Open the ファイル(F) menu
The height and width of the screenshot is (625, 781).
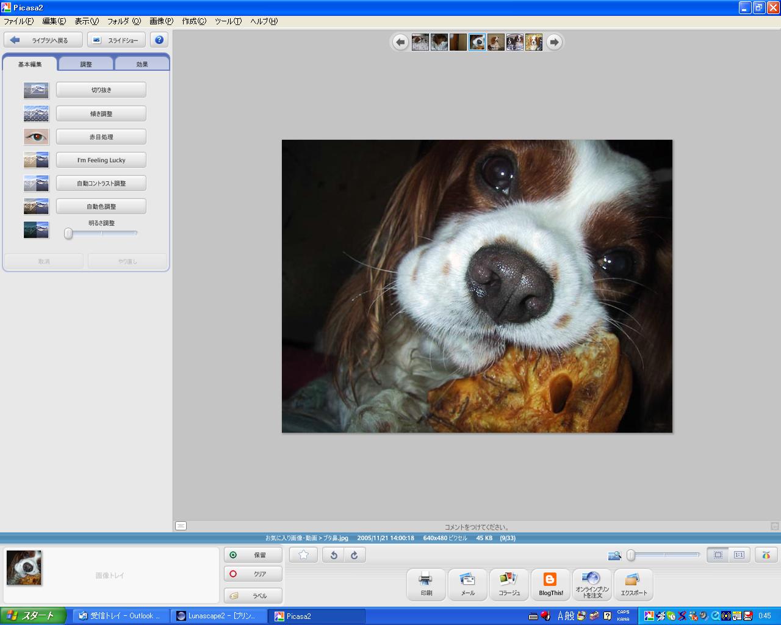[19, 21]
